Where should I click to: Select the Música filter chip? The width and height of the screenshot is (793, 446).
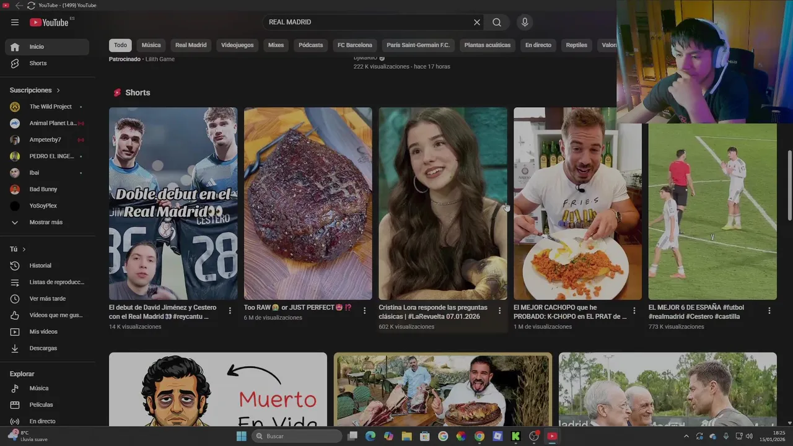pos(151,45)
